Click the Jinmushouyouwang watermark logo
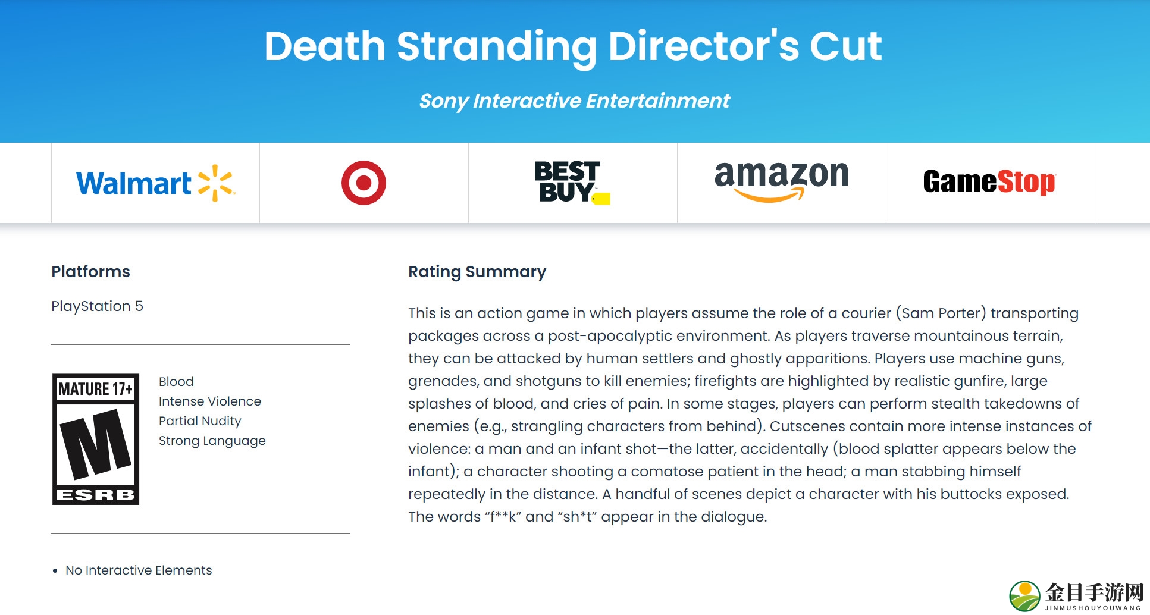This screenshot has height=615, width=1150. pos(1076,596)
